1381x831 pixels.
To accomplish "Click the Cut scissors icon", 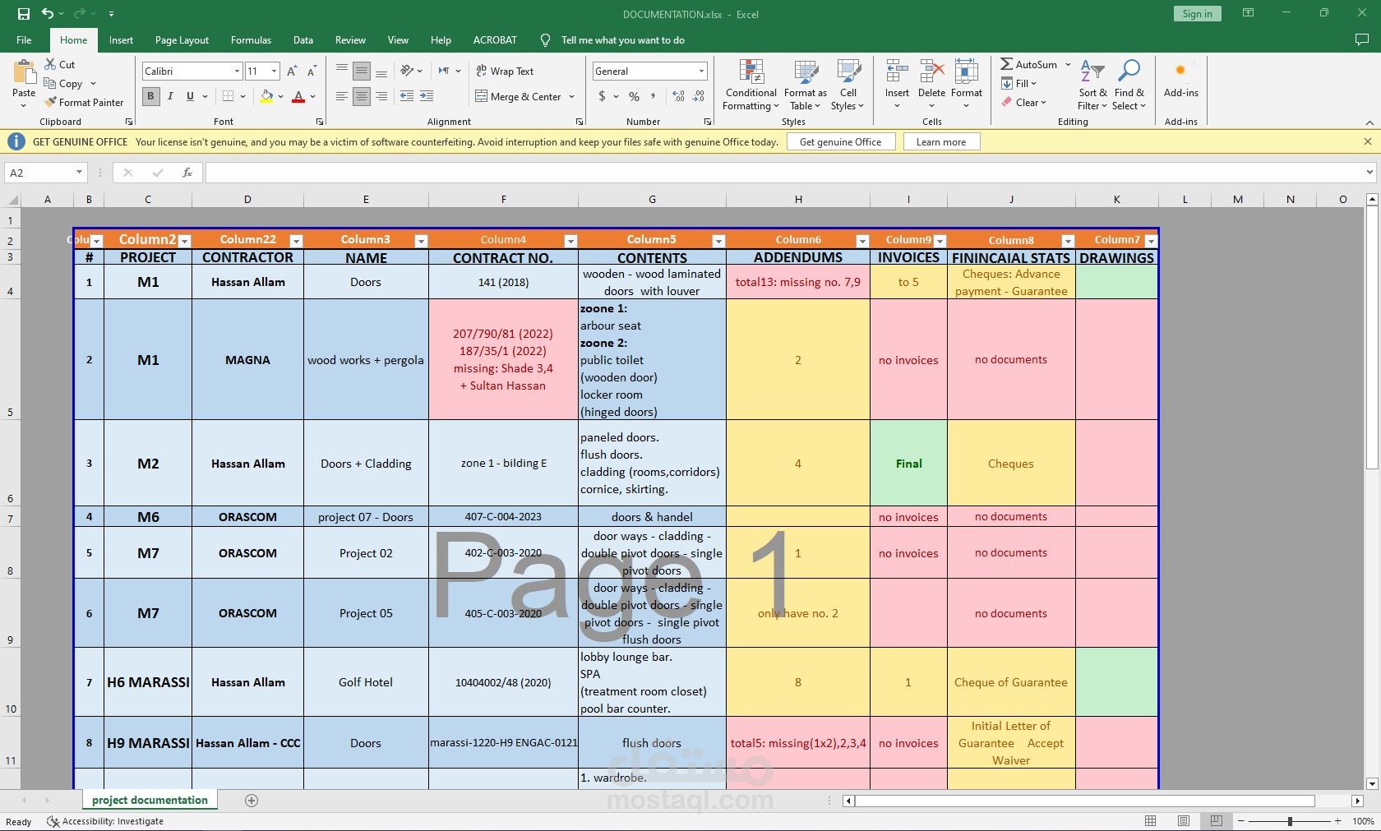I will (x=50, y=64).
